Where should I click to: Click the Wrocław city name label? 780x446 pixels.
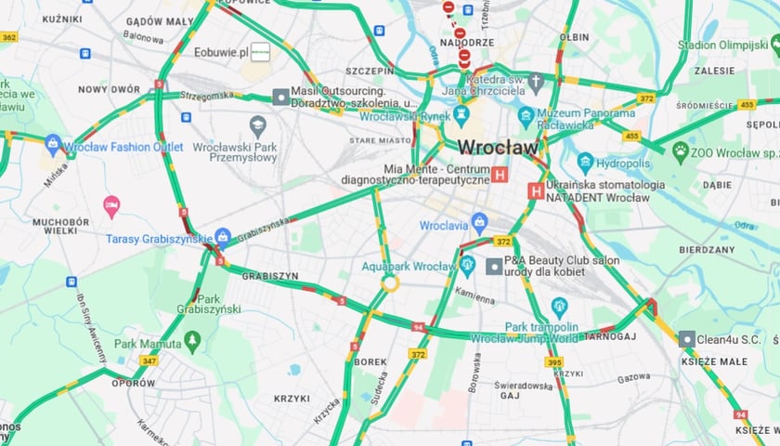point(498,147)
